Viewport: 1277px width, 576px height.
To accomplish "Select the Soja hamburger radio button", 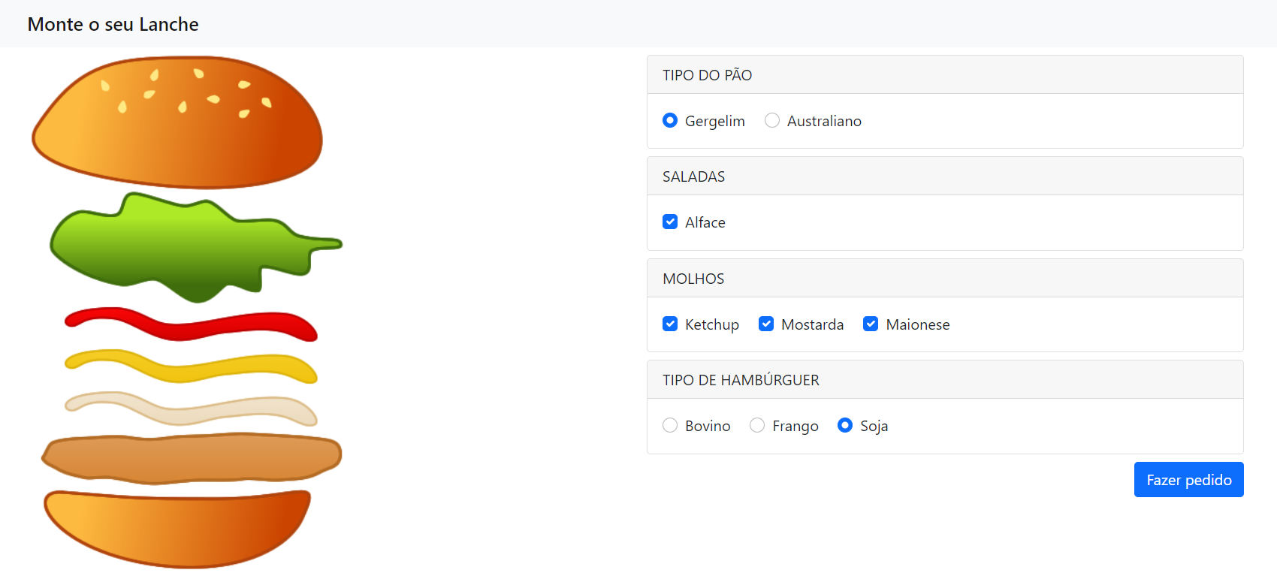I will (x=845, y=426).
